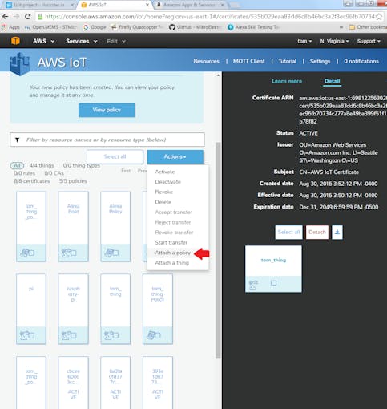Open the Alexa Skill Testing bookmark
The width and height of the screenshot is (387, 409).
point(254,27)
